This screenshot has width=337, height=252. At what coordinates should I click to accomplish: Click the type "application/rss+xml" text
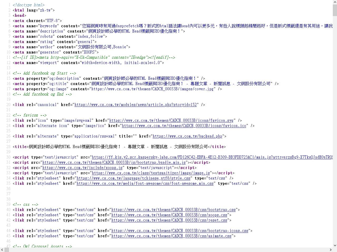coord(95,136)
